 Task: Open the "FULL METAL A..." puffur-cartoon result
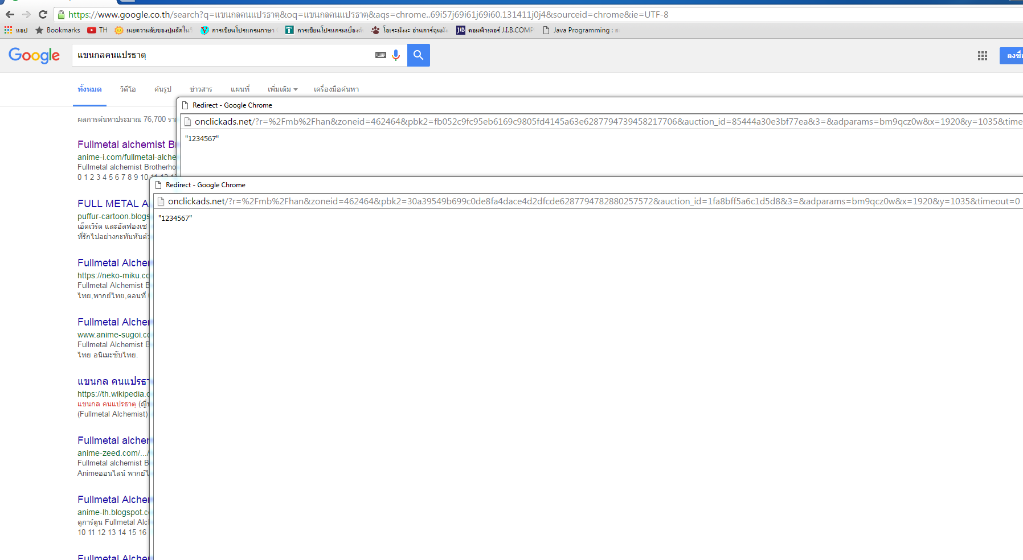[x=113, y=204]
